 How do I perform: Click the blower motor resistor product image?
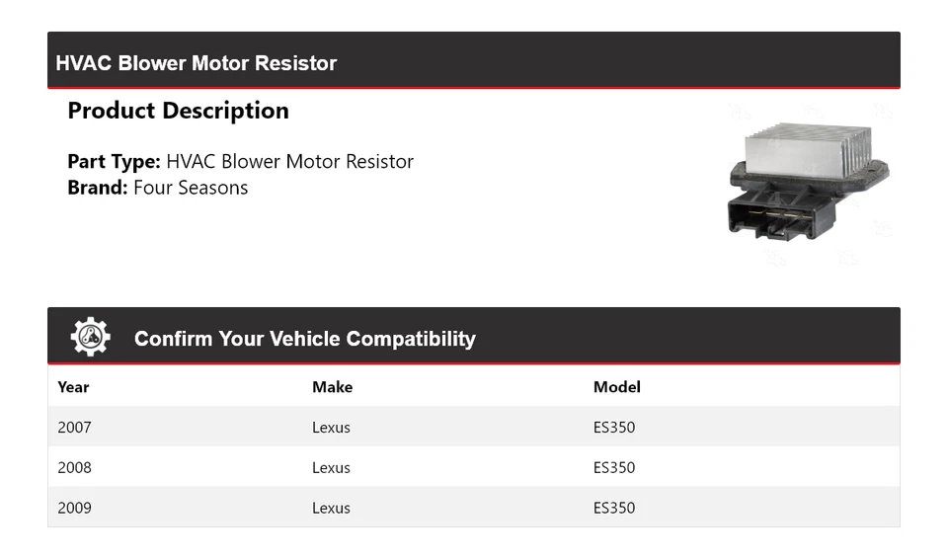tap(808, 183)
